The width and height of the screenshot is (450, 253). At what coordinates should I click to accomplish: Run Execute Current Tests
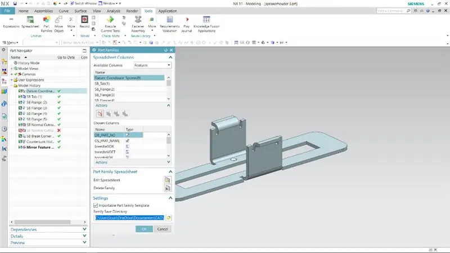110,24
